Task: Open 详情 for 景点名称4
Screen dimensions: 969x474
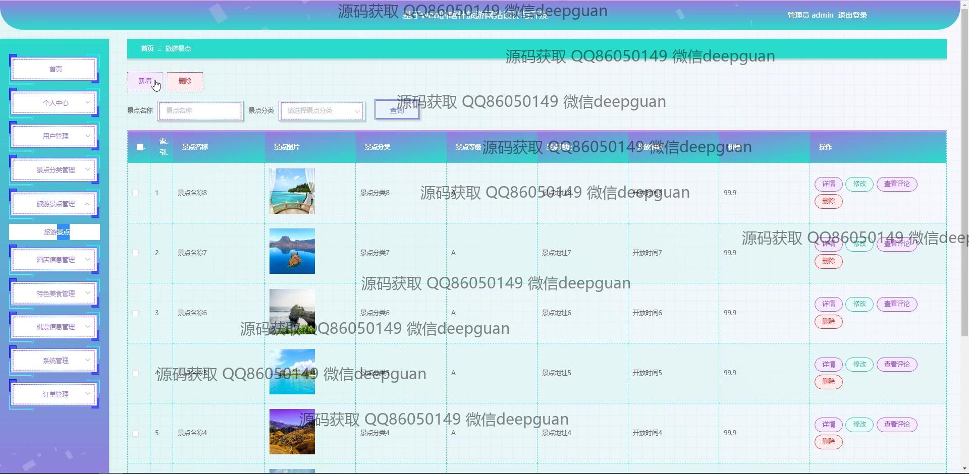Action: click(829, 424)
